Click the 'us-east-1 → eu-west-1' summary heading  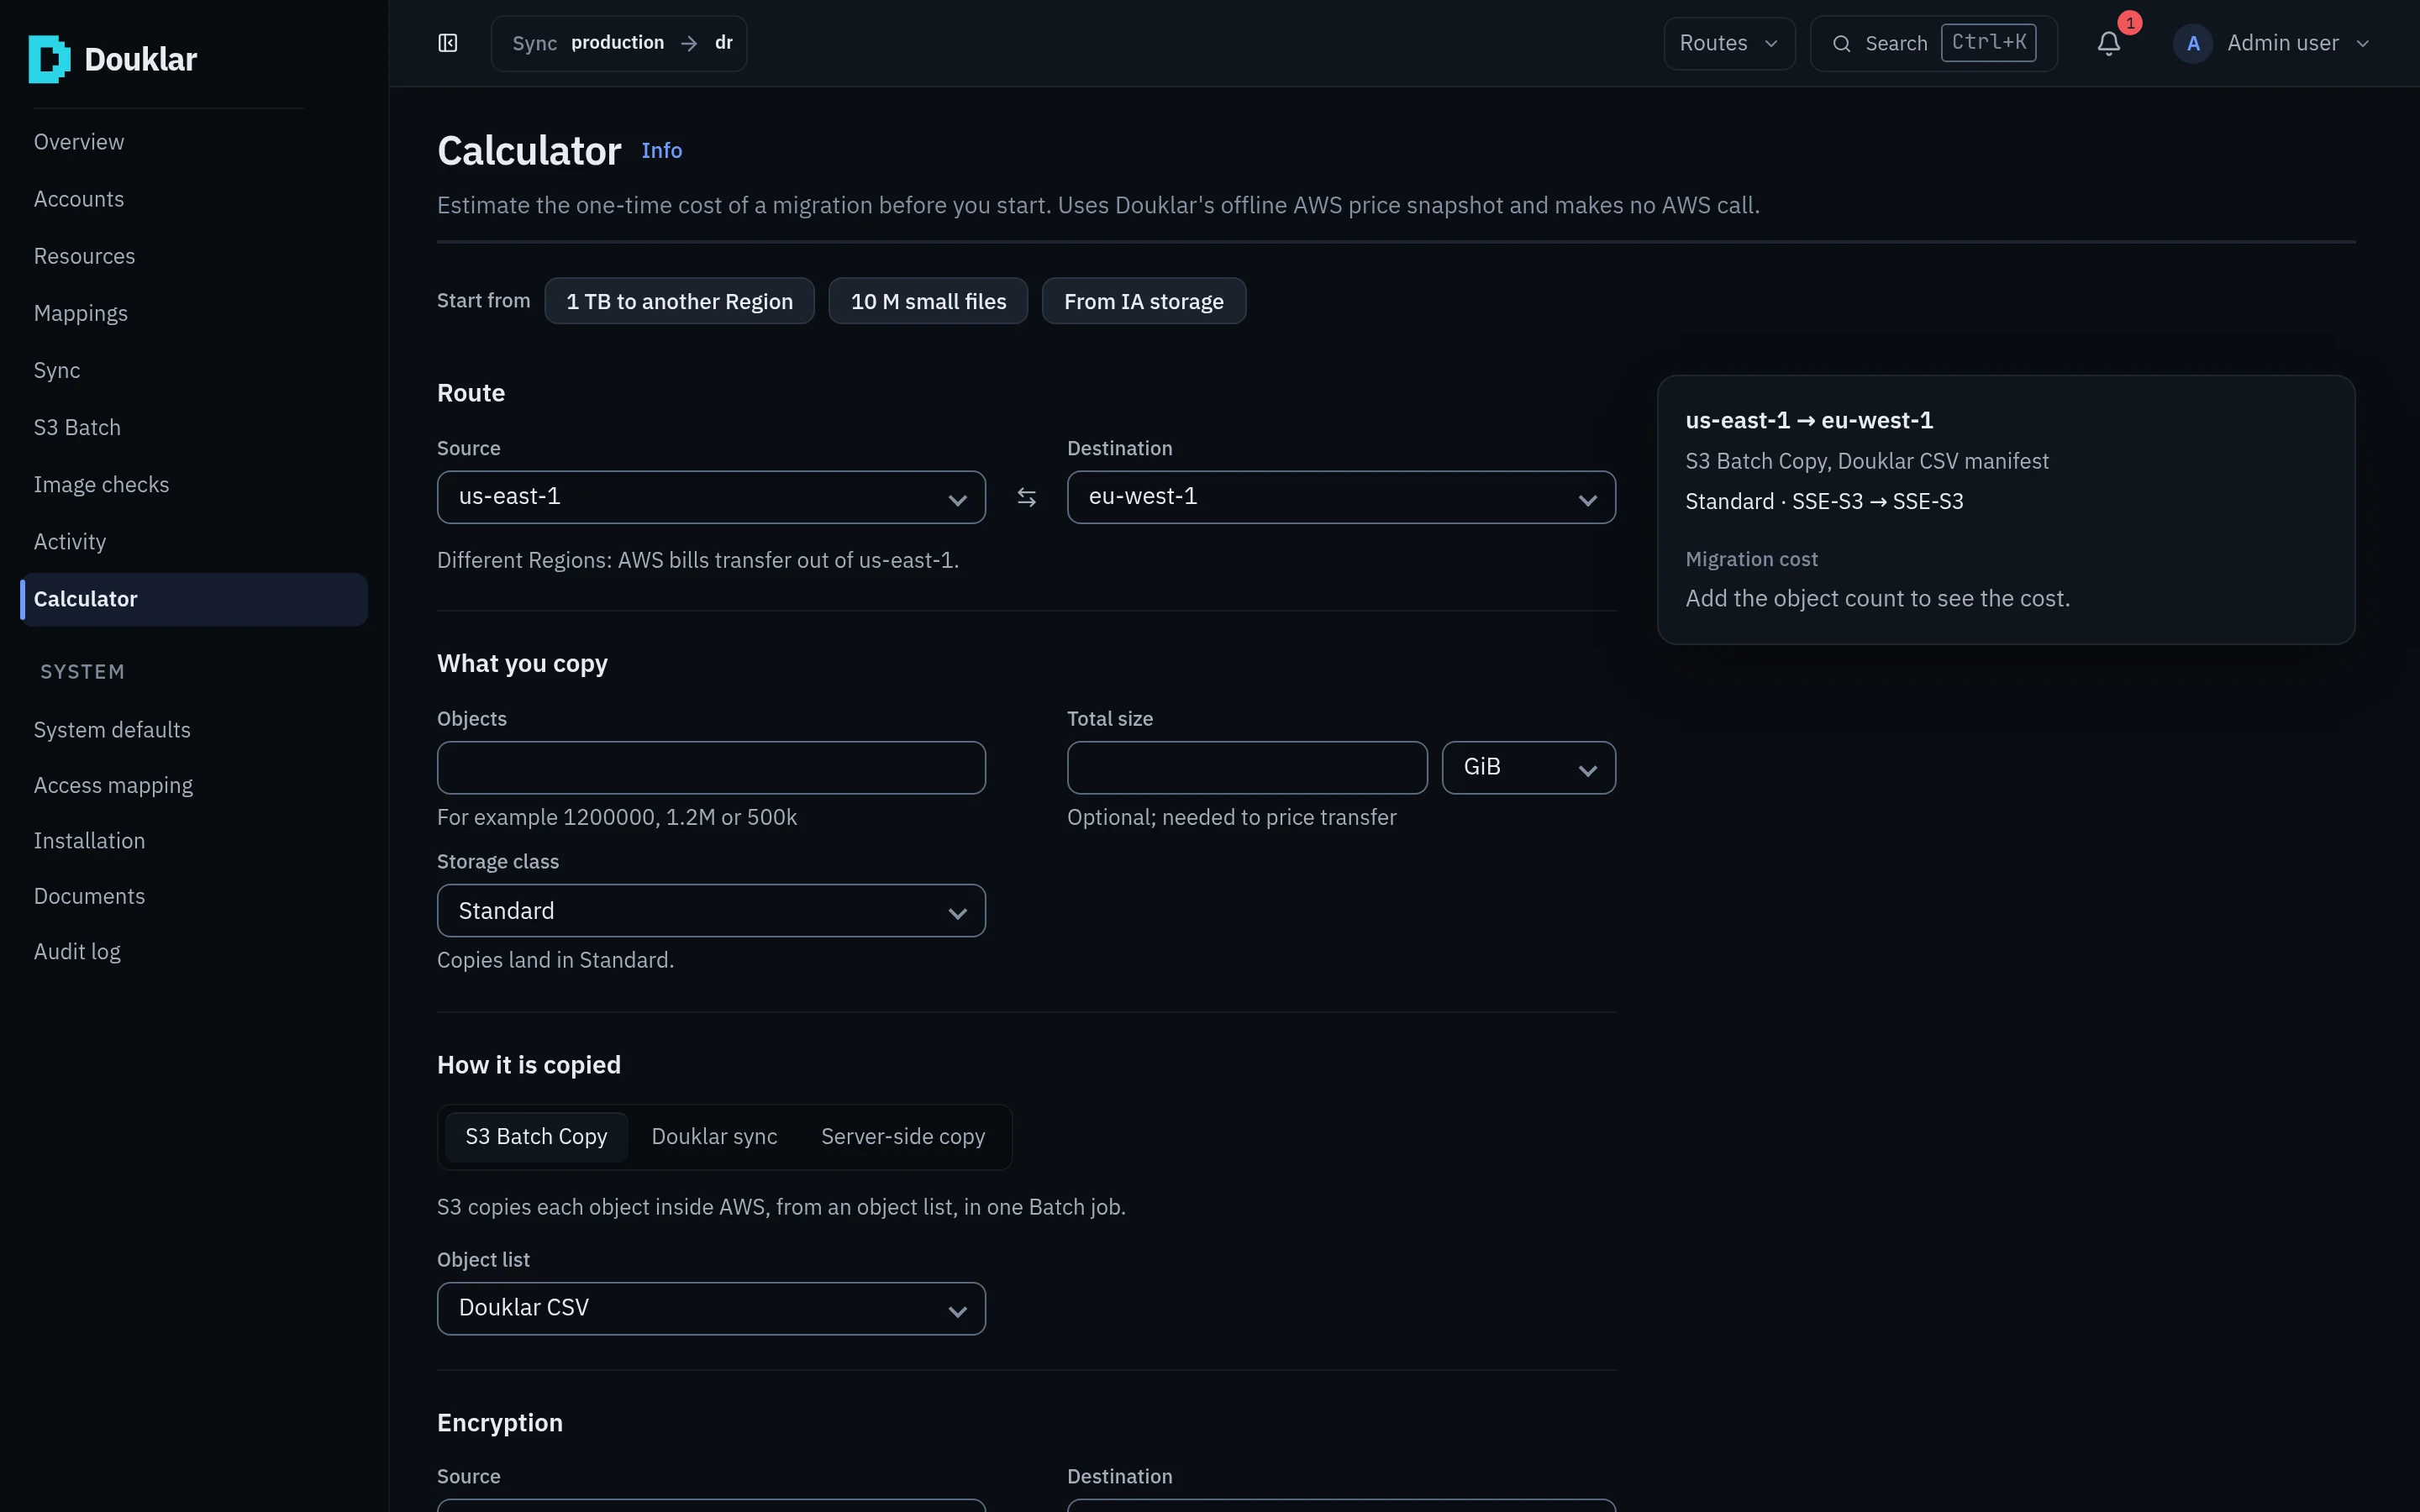click(x=1809, y=421)
